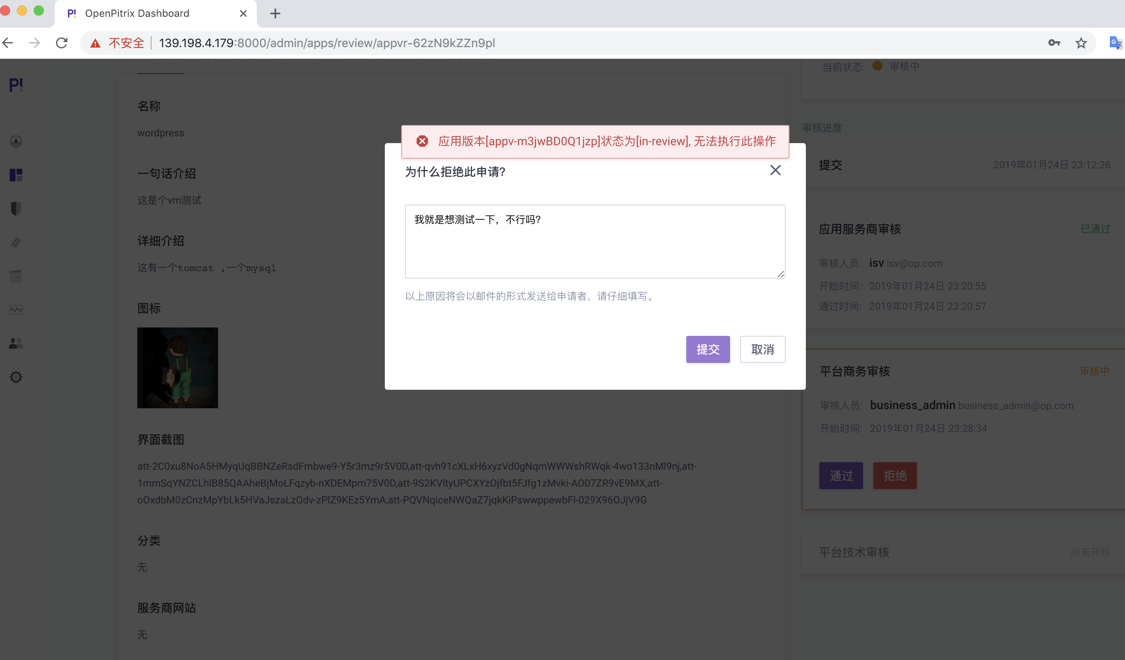The height and width of the screenshot is (660, 1125).
Task: Open a new browser tab
Action: click(275, 13)
